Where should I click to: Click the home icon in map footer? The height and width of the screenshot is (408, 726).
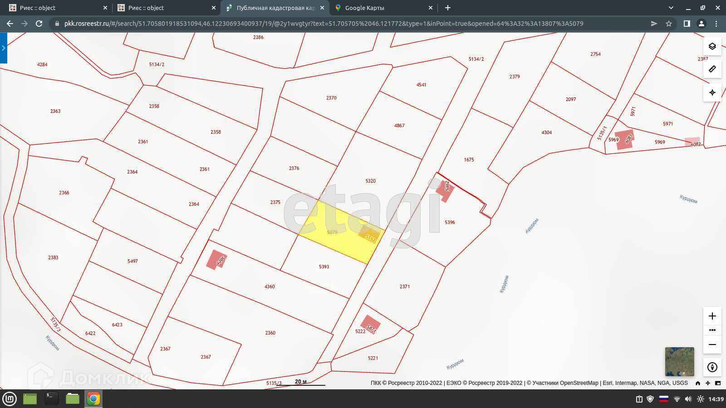pos(698,383)
